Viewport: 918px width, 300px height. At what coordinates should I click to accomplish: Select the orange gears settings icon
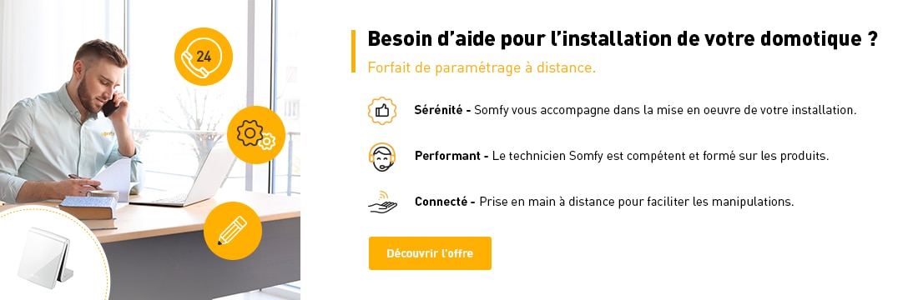click(256, 135)
